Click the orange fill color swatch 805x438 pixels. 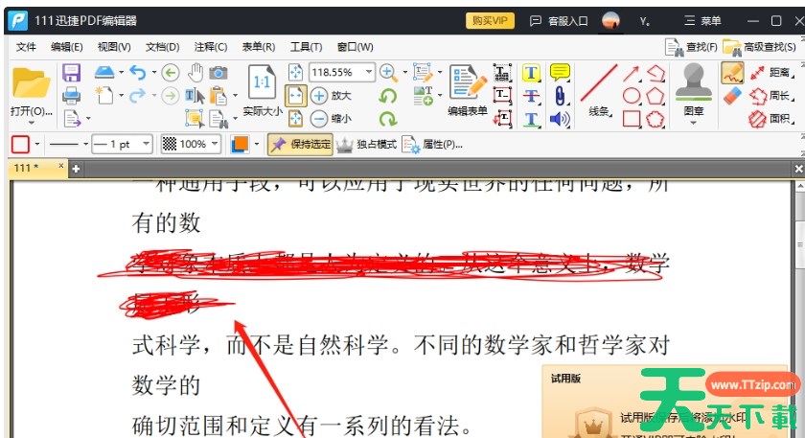point(240,145)
